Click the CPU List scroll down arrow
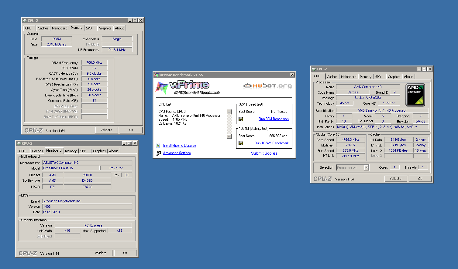 pos(229,136)
